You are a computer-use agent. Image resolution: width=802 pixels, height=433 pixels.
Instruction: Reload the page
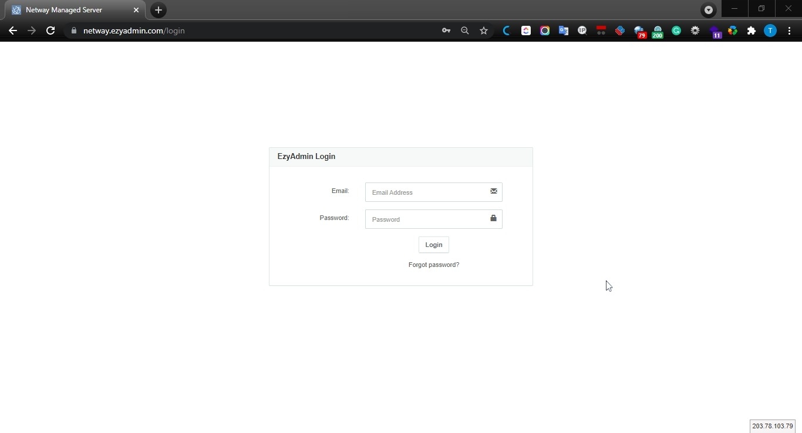[50, 31]
